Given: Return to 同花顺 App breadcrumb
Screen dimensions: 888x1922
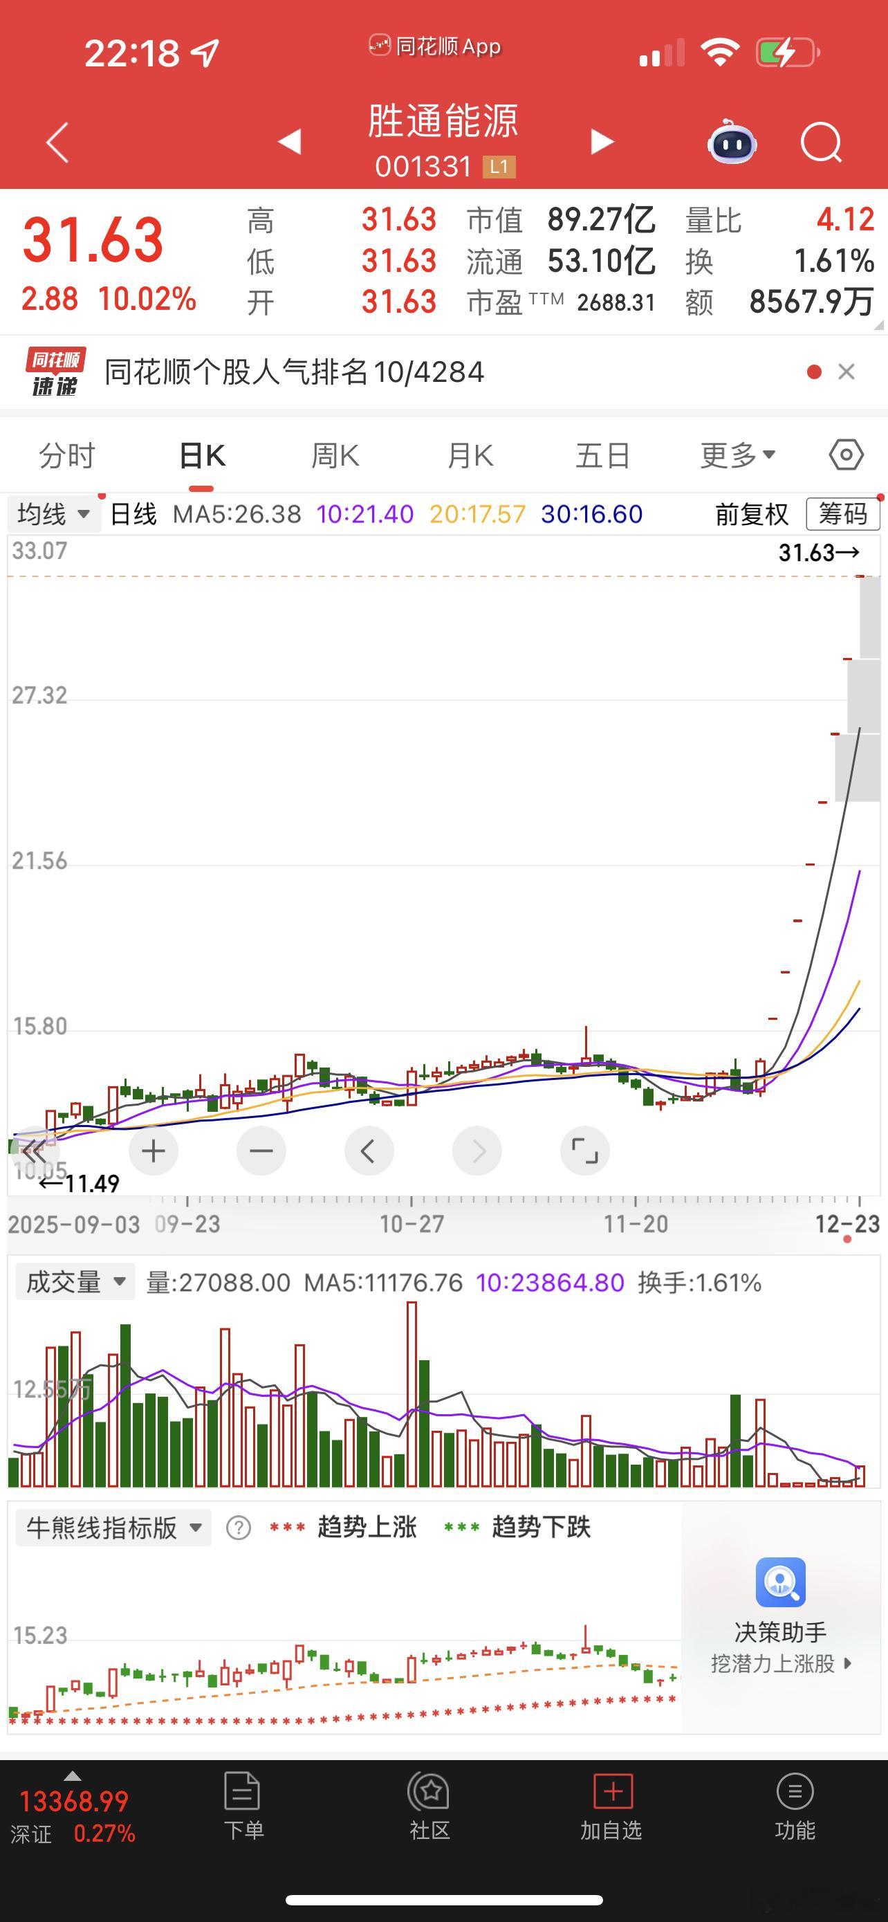Looking at the screenshot, I should [x=436, y=46].
